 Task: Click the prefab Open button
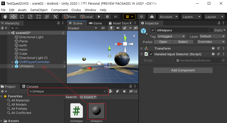coord(163,42)
